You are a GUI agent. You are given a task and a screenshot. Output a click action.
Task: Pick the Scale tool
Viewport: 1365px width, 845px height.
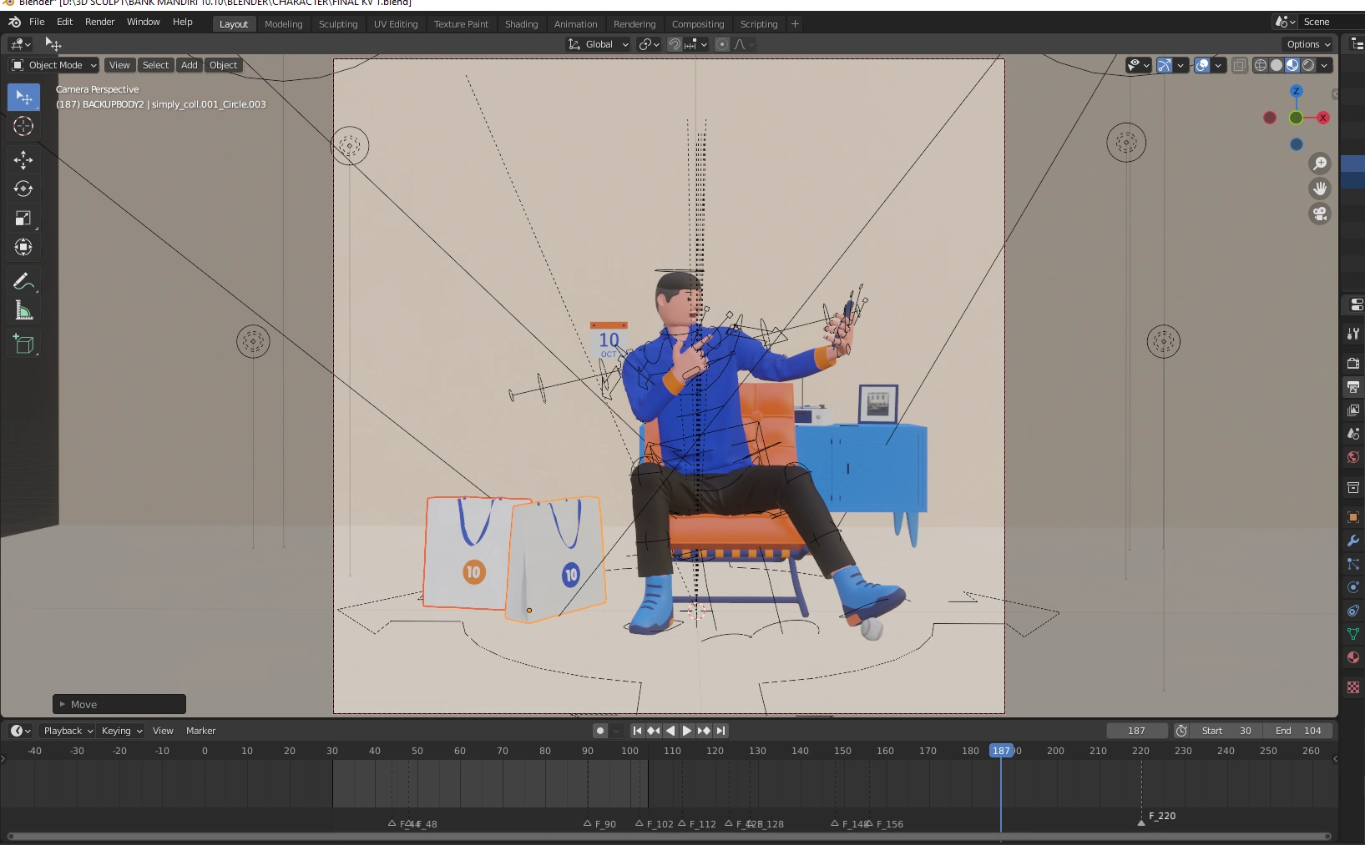(x=23, y=219)
